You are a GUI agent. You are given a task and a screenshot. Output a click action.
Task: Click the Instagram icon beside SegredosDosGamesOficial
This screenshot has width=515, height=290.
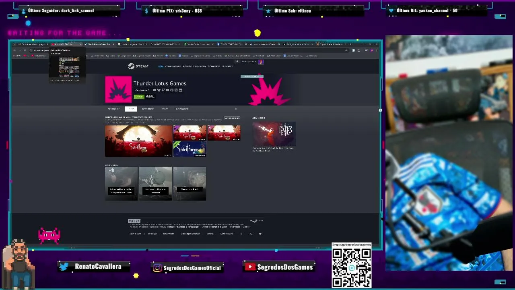(157, 268)
